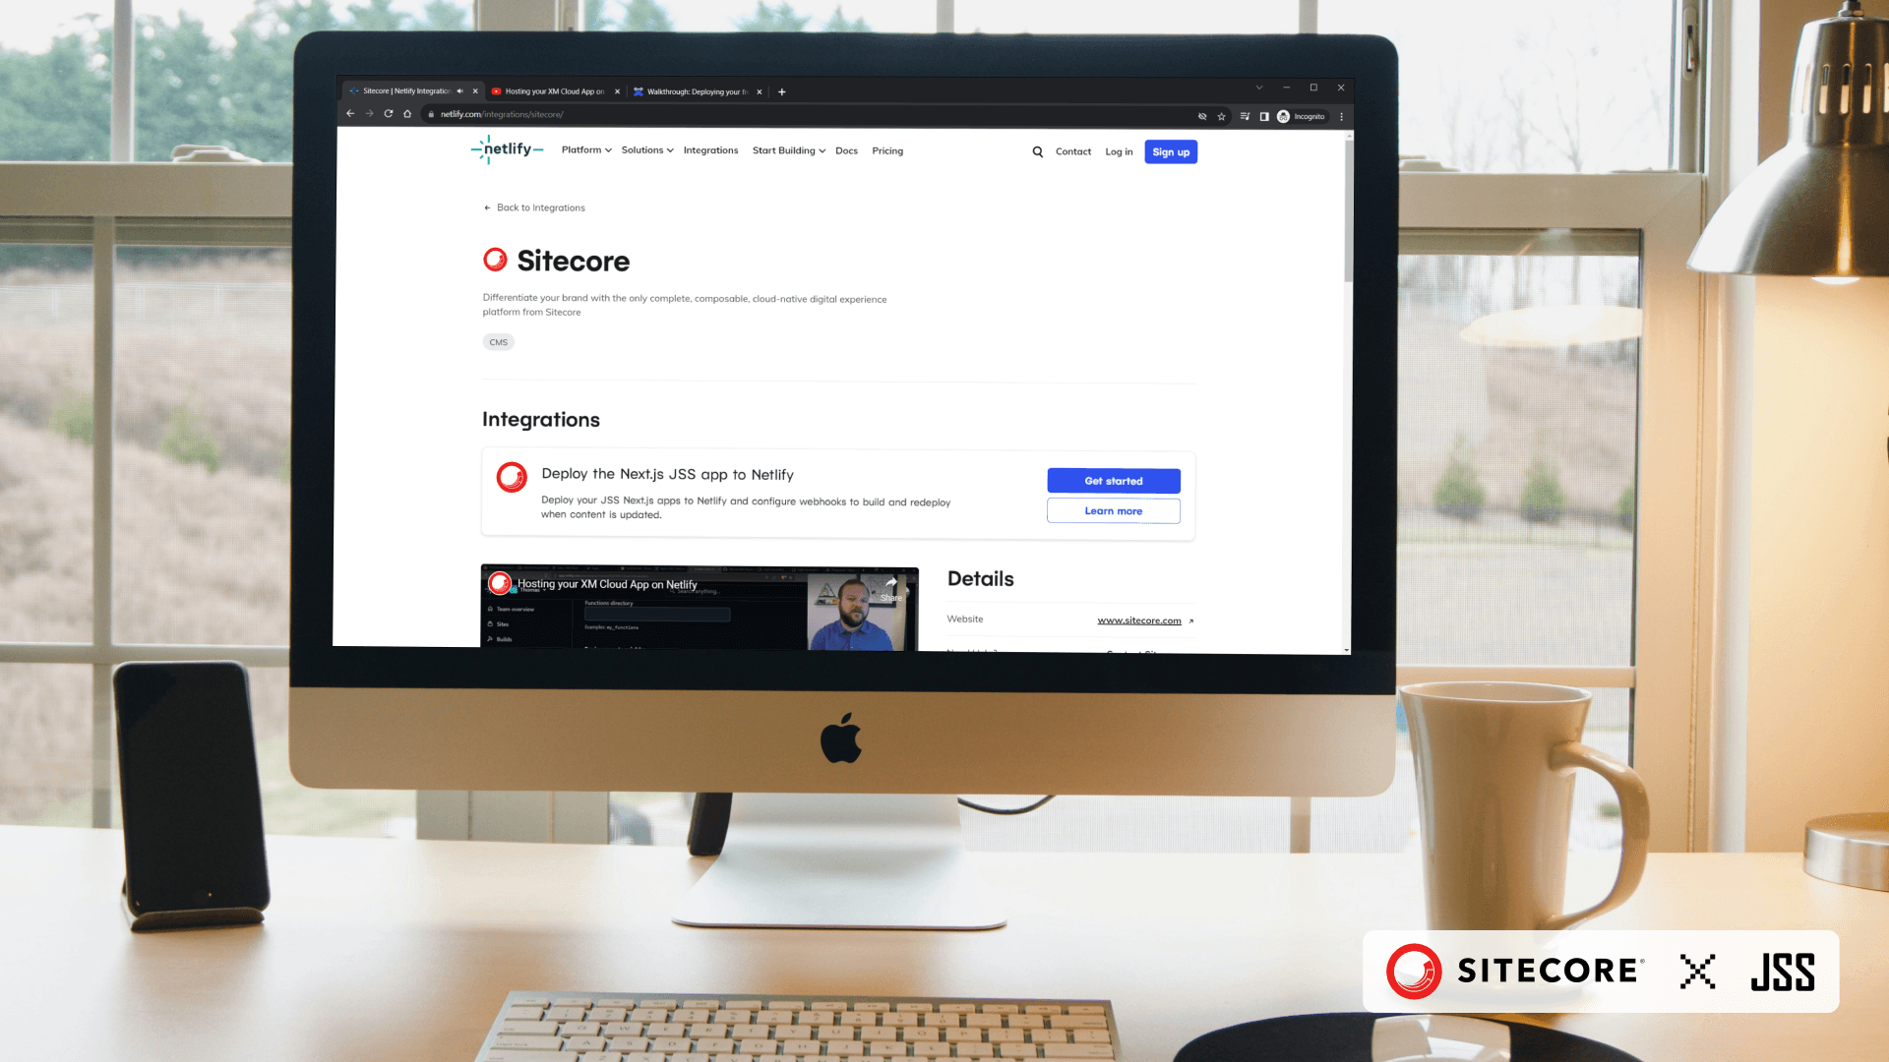Select the Integrations menu item
The width and height of the screenshot is (1889, 1062).
709,150
